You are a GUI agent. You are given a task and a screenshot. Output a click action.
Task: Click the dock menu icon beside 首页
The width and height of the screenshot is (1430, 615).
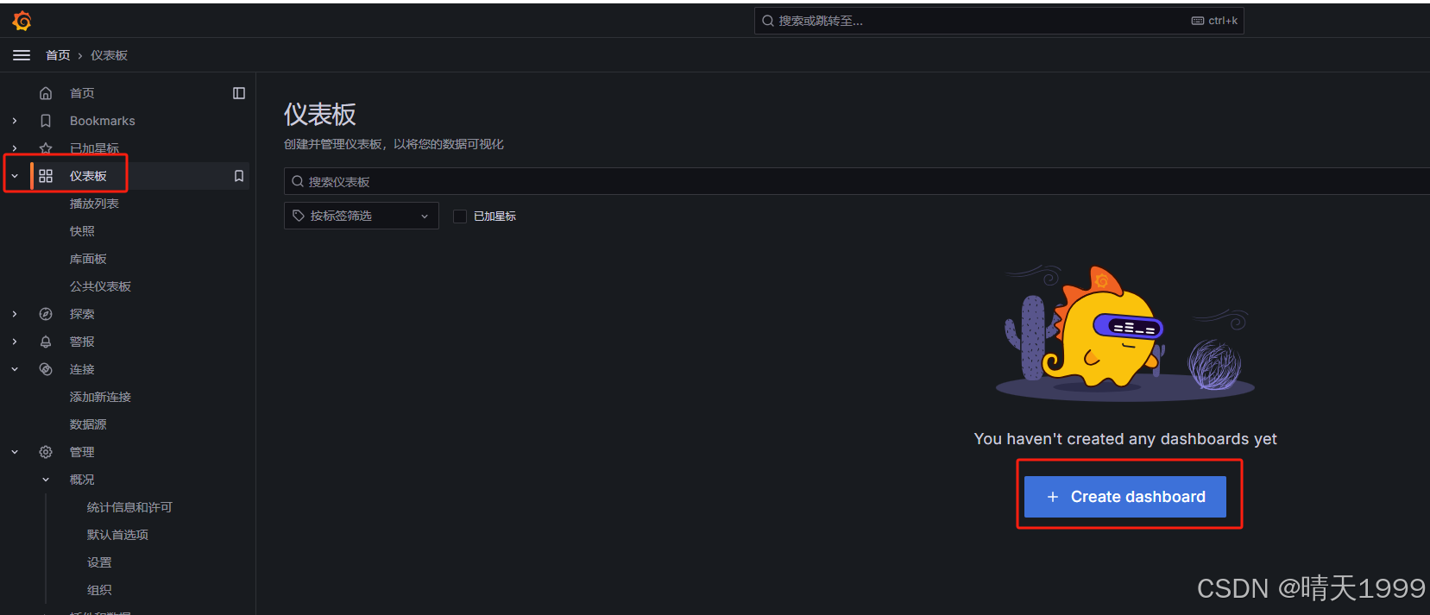pyautogui.click(x=239, y=93)
